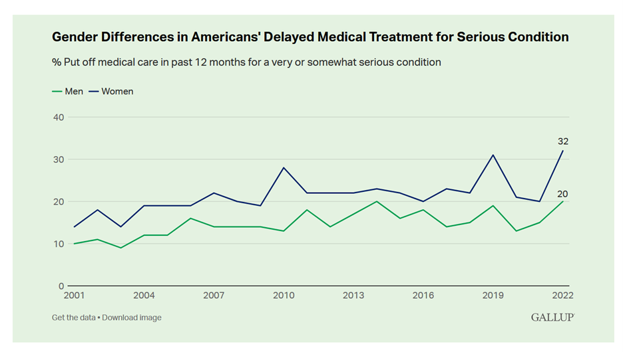The width and height of the screenshot is (623, 352).
Task: Select the Women legend entry
Action: [117, 91]
